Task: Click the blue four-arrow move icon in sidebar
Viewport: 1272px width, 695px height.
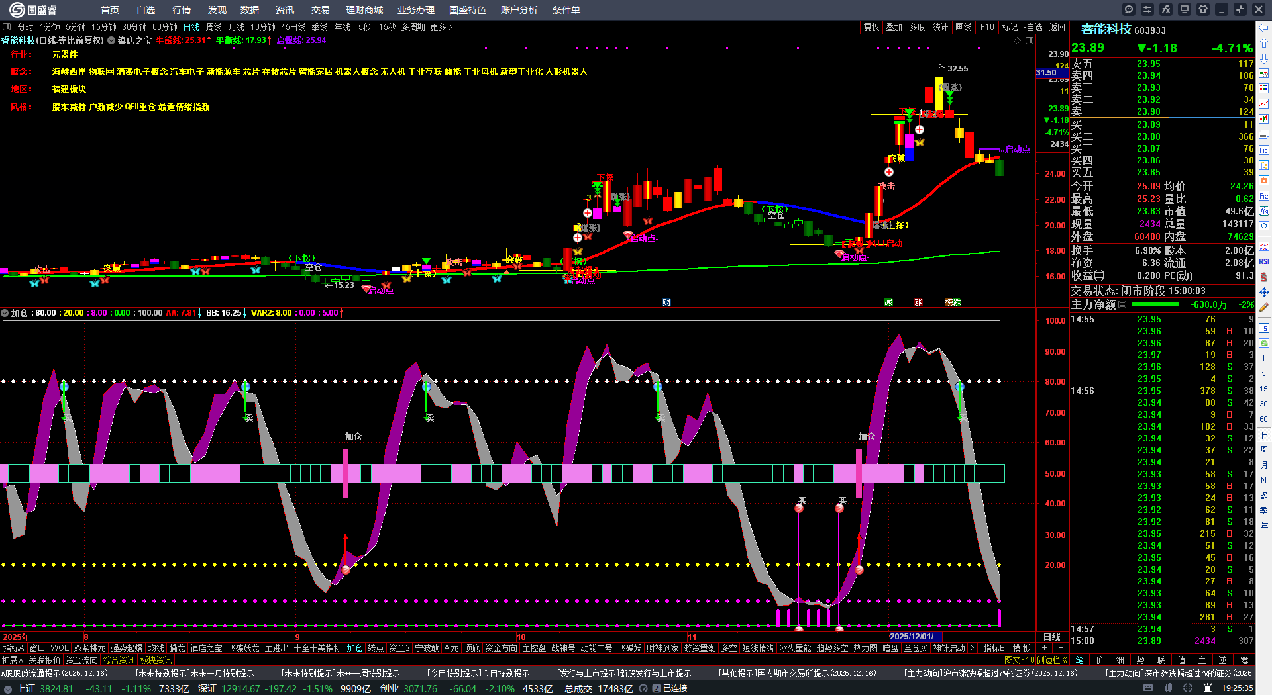Action: tap(1264, 292)
